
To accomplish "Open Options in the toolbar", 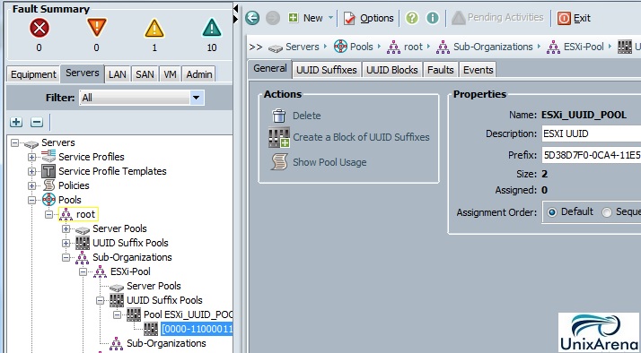I will click(368, 18).
